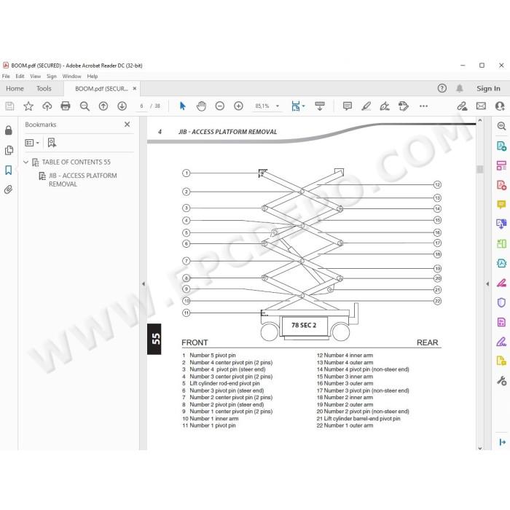Image resolution: width=510 pixels, height=510 pixels.
Task: Open the zoom percentage dropdown
Action: tap(278, 106)
